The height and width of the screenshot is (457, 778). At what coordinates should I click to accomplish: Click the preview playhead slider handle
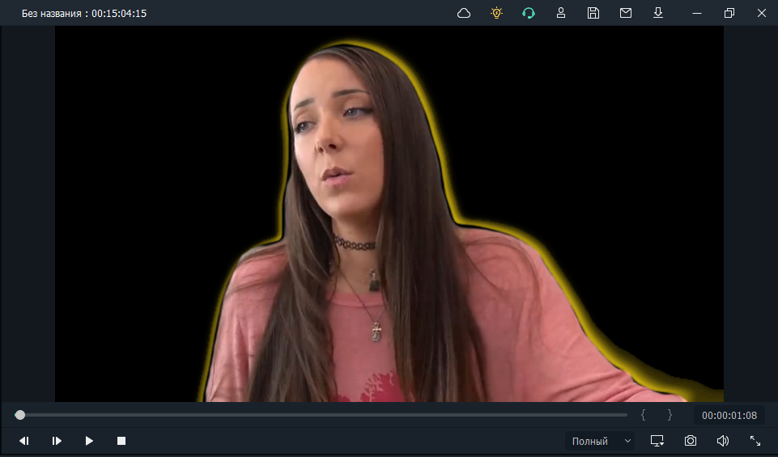(20, 415)
